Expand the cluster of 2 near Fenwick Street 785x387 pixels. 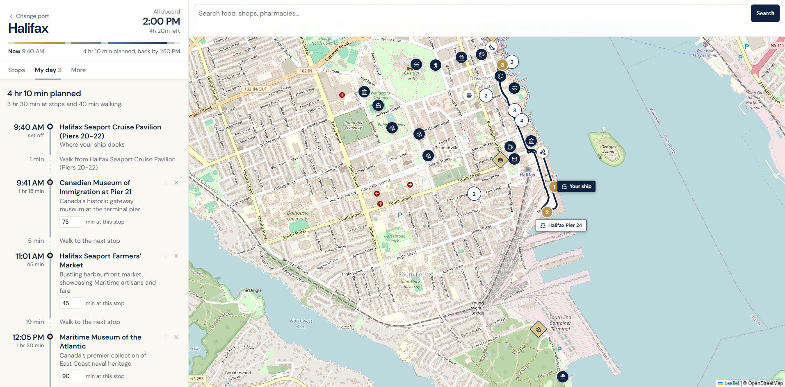coord(474,194)
